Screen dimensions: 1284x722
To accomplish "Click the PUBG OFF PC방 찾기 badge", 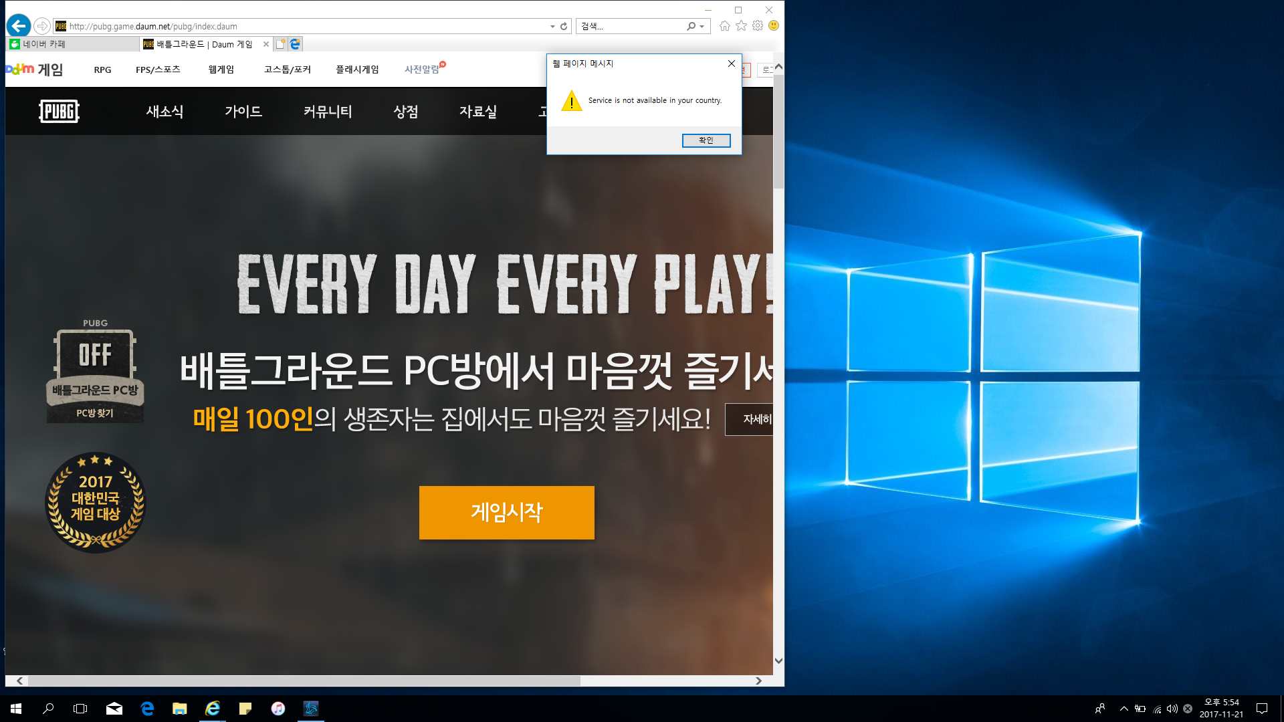I will pyautogui.click(x=95, y=370).
